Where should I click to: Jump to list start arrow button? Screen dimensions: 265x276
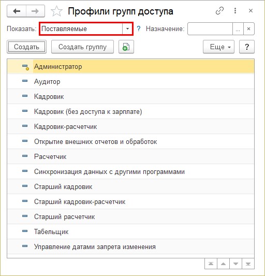click(211, 264)
